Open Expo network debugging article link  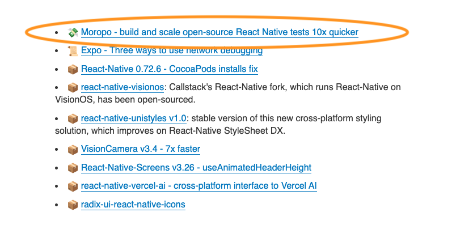click(172, 50)
